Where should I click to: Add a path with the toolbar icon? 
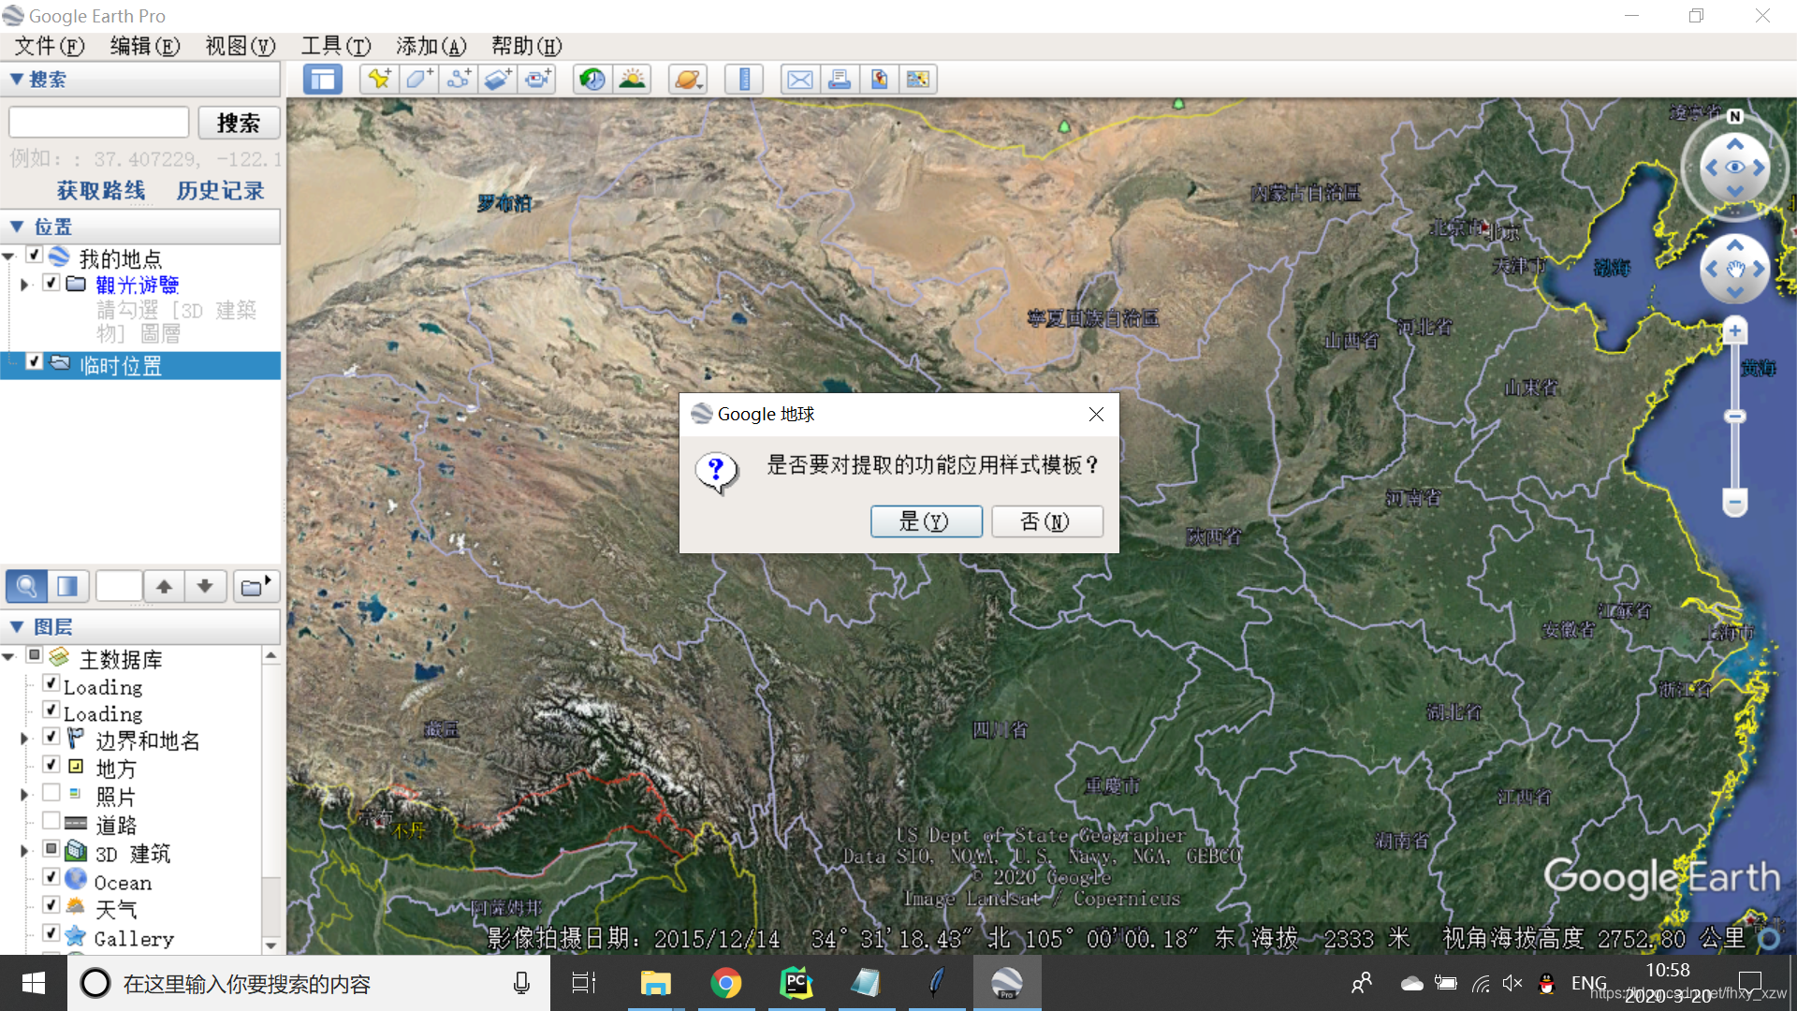[459, 80]
